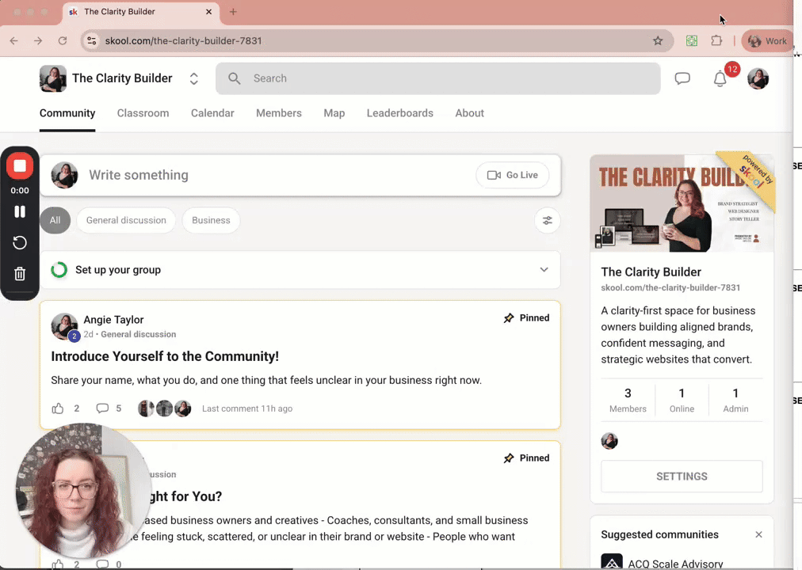Image resolution: width=802 pixels, height=570 pixels.
Task: Reload the current page
Action: click(x=63, y=41)
